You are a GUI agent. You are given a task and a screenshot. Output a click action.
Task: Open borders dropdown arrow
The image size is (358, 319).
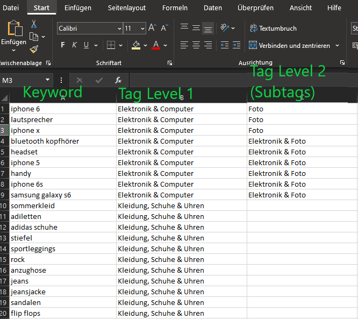click(120, 45)
